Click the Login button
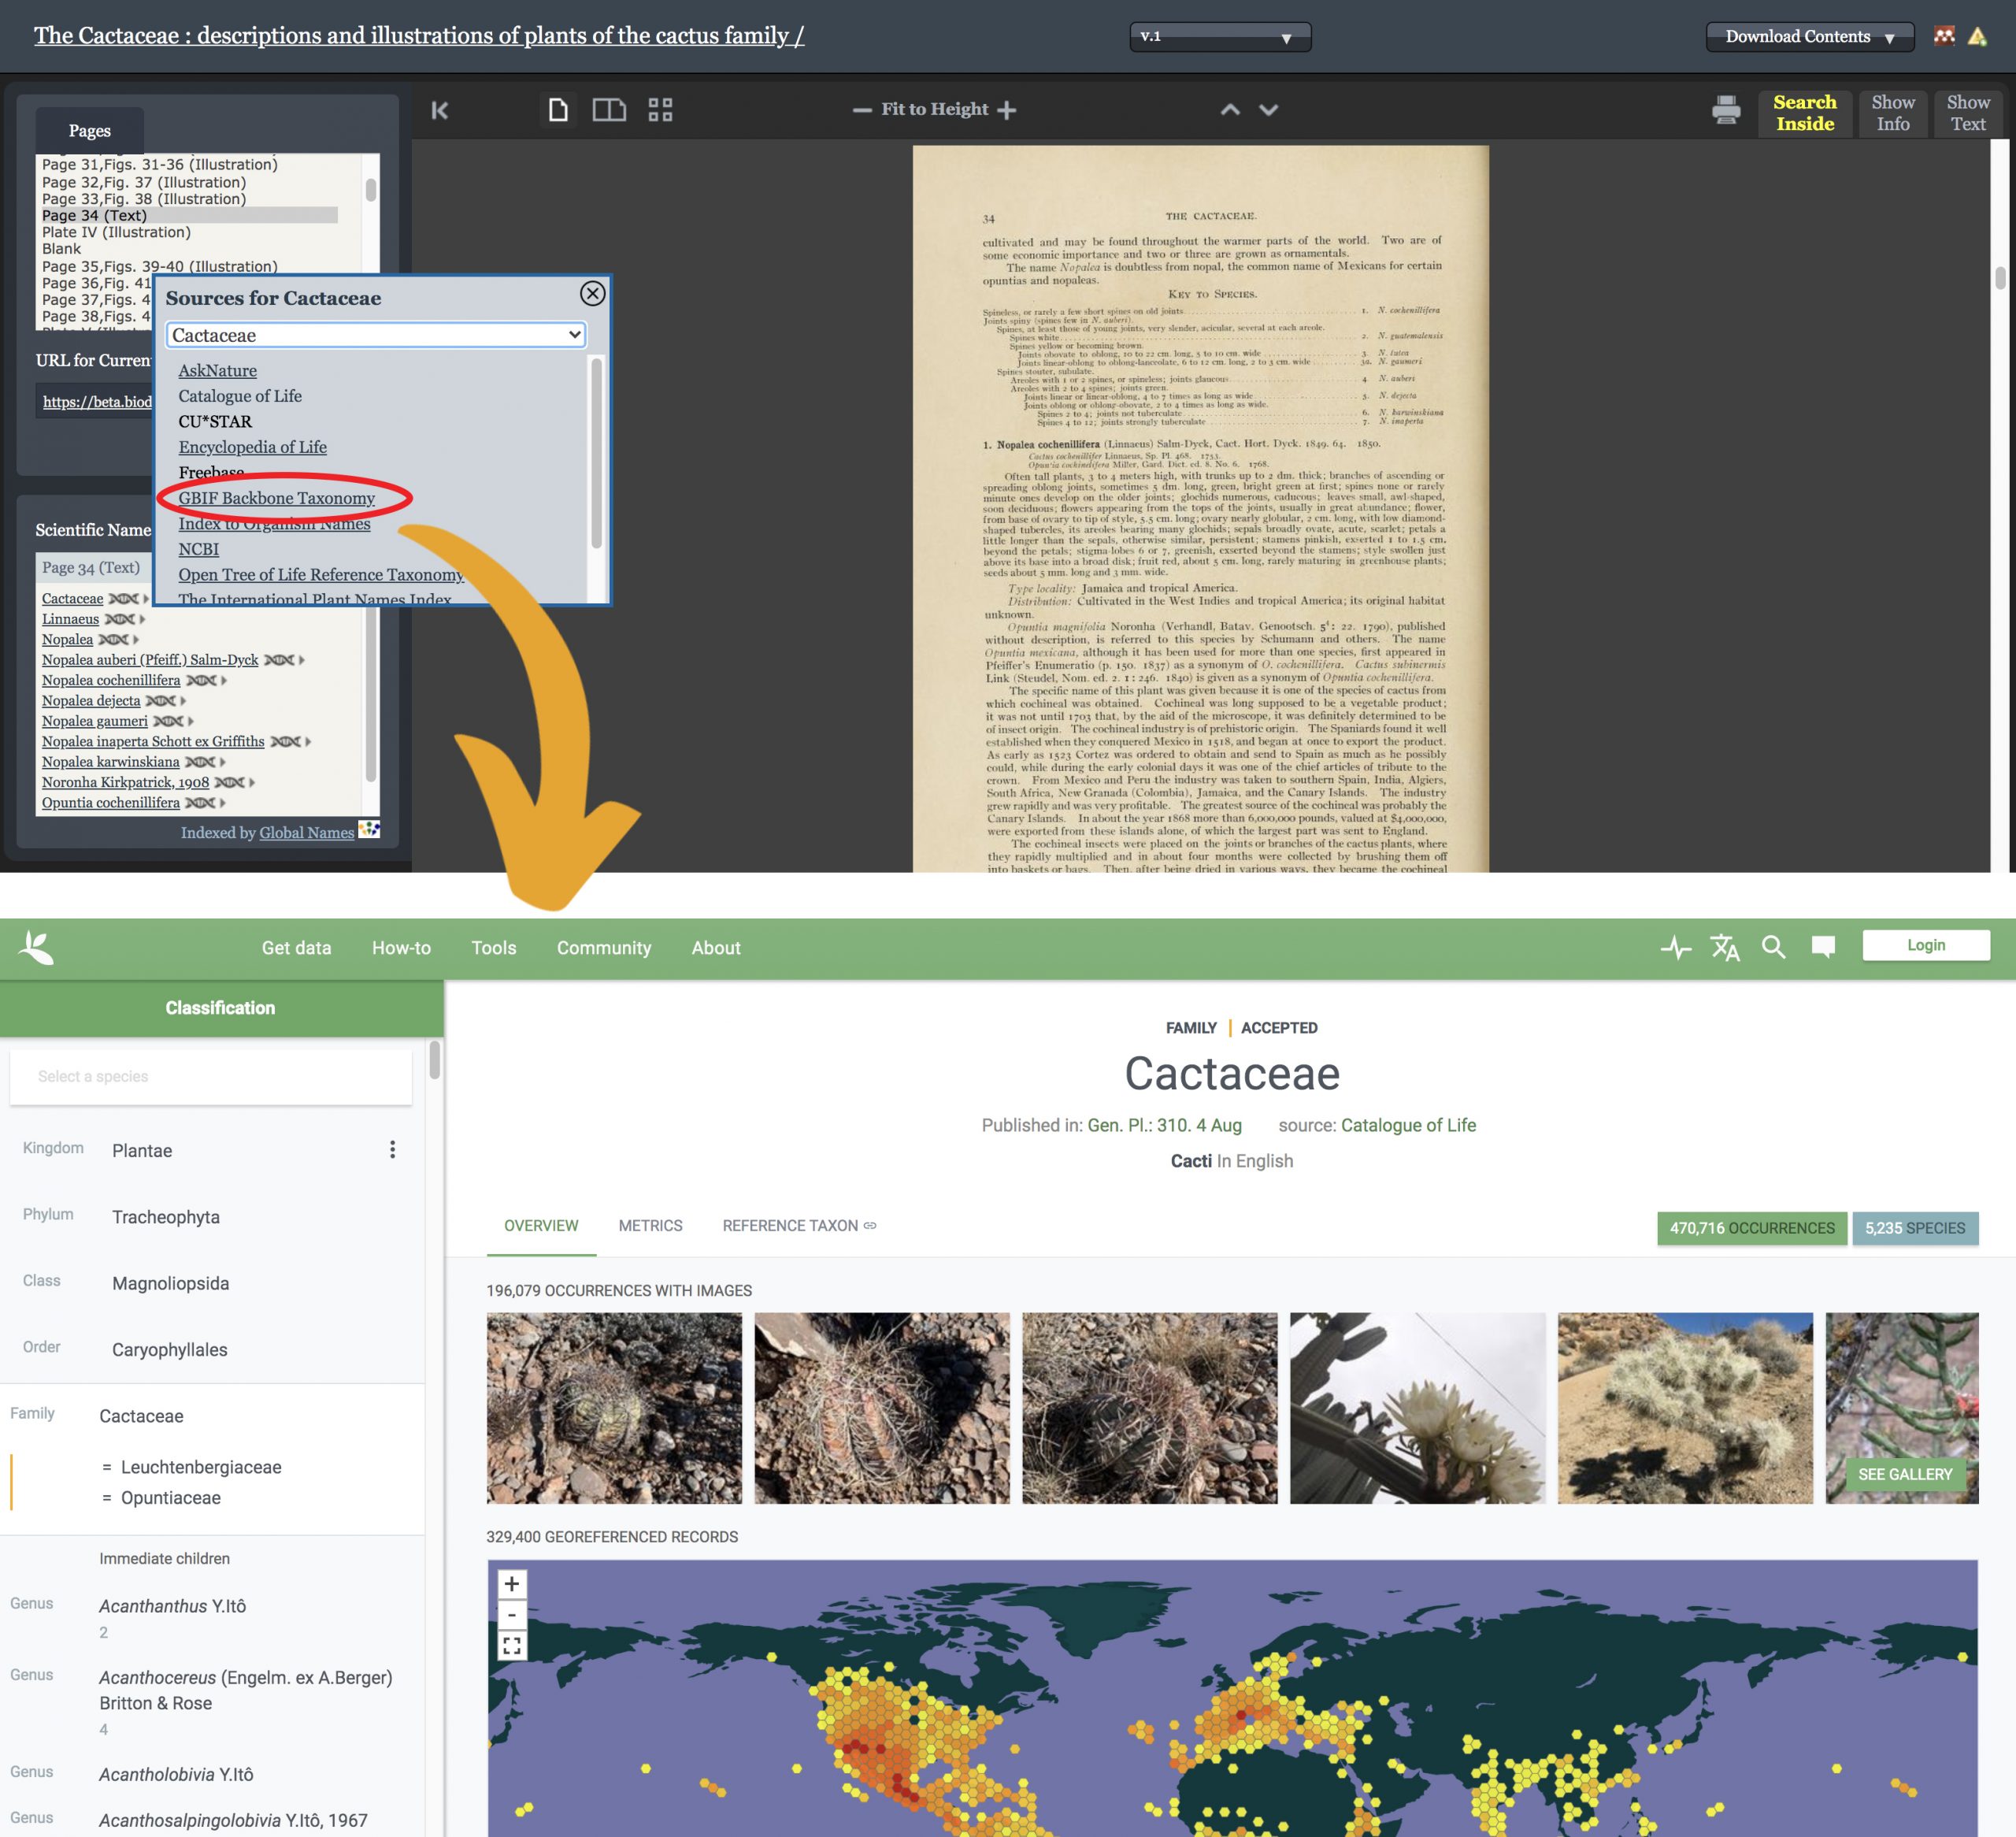Viewport: 2016px width, 1837px height. 1925,945
